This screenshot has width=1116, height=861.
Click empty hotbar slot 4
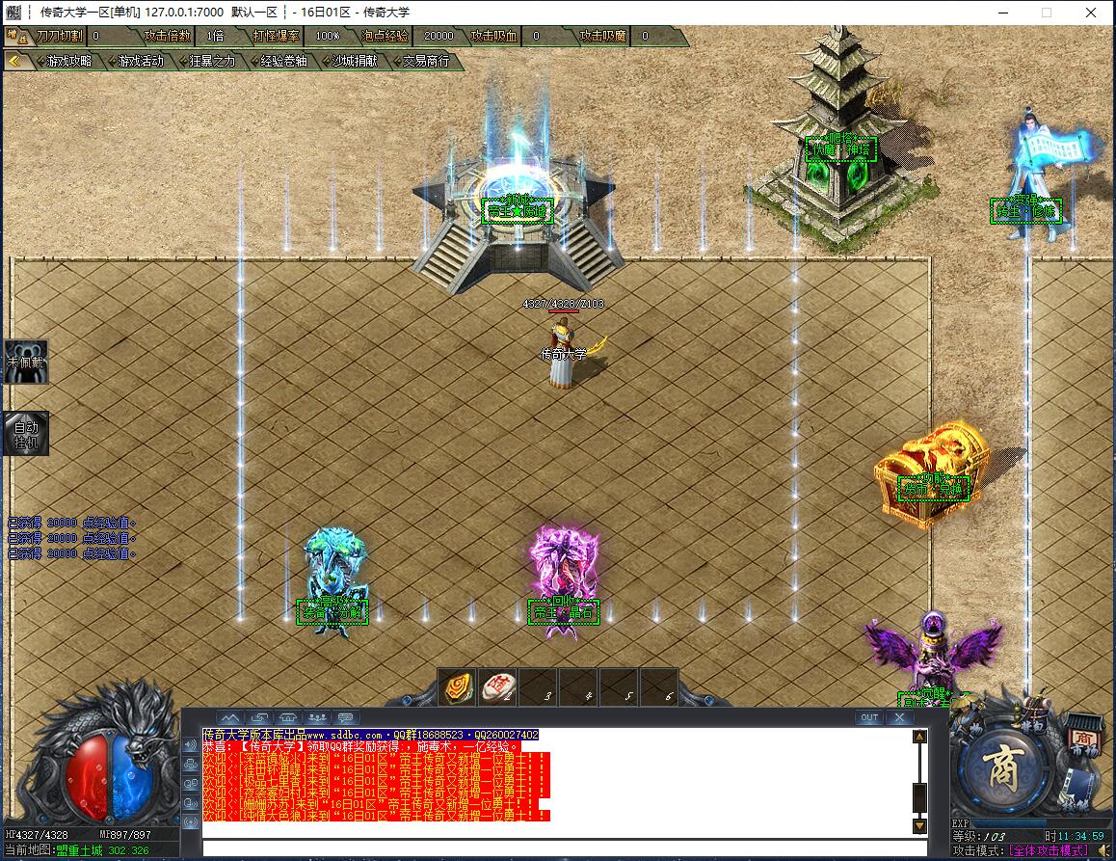click(579, 687)
